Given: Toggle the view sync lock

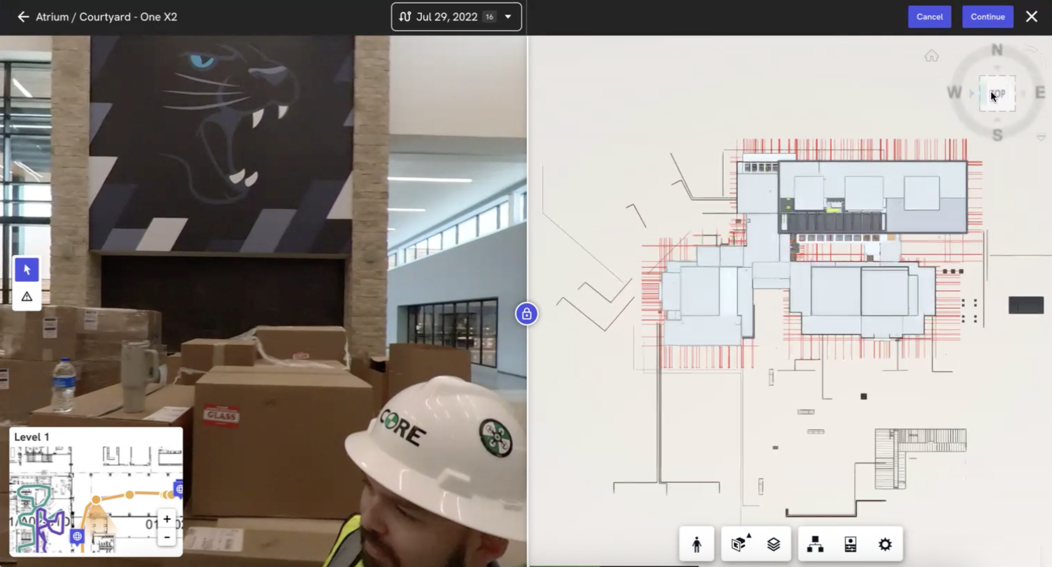Looking at the screenshot, I should coord(526,314).
